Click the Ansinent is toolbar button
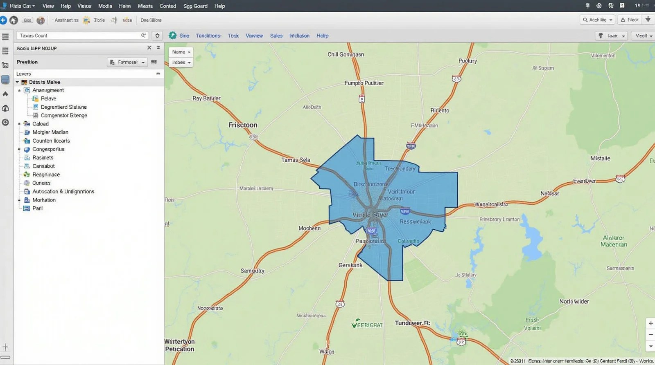The image size is (655, 365). (66, 20)
